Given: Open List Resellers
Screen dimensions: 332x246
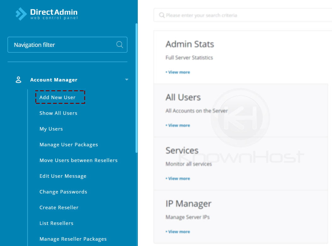Looking at the screenshot, I should pos(56,223).
